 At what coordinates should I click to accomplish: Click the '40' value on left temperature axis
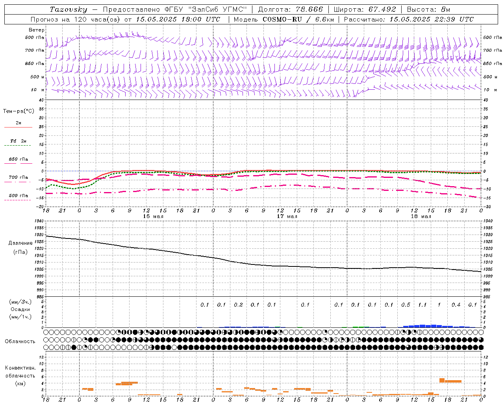[42, 100]
